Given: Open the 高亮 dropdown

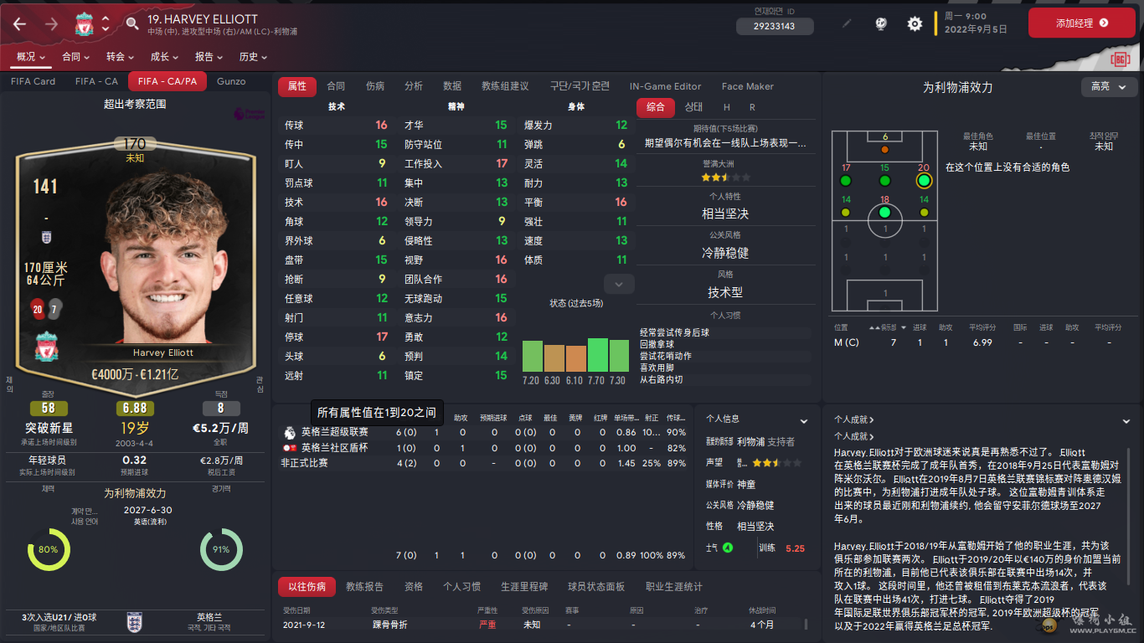Looking at the screenshot, I should (1109, 86).
